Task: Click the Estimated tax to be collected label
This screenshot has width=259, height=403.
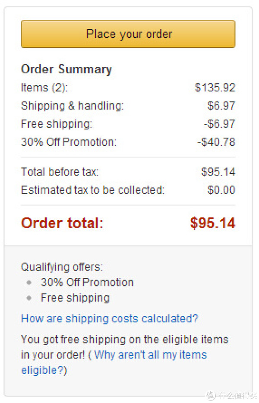Action: point(92,190)
